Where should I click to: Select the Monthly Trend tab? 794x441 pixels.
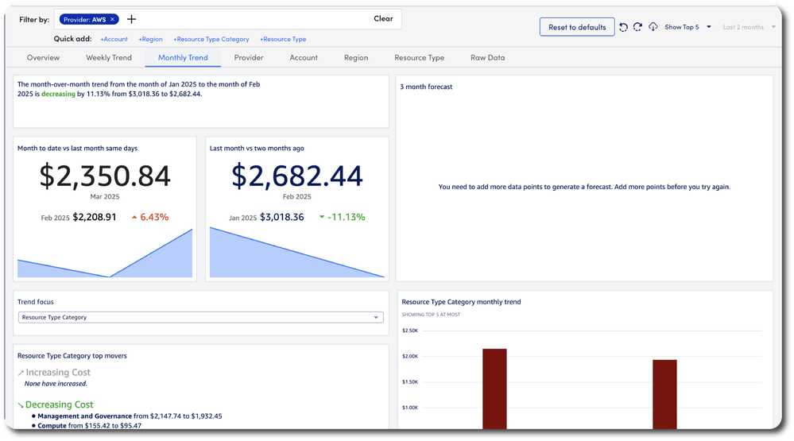(x=183, y=58)
